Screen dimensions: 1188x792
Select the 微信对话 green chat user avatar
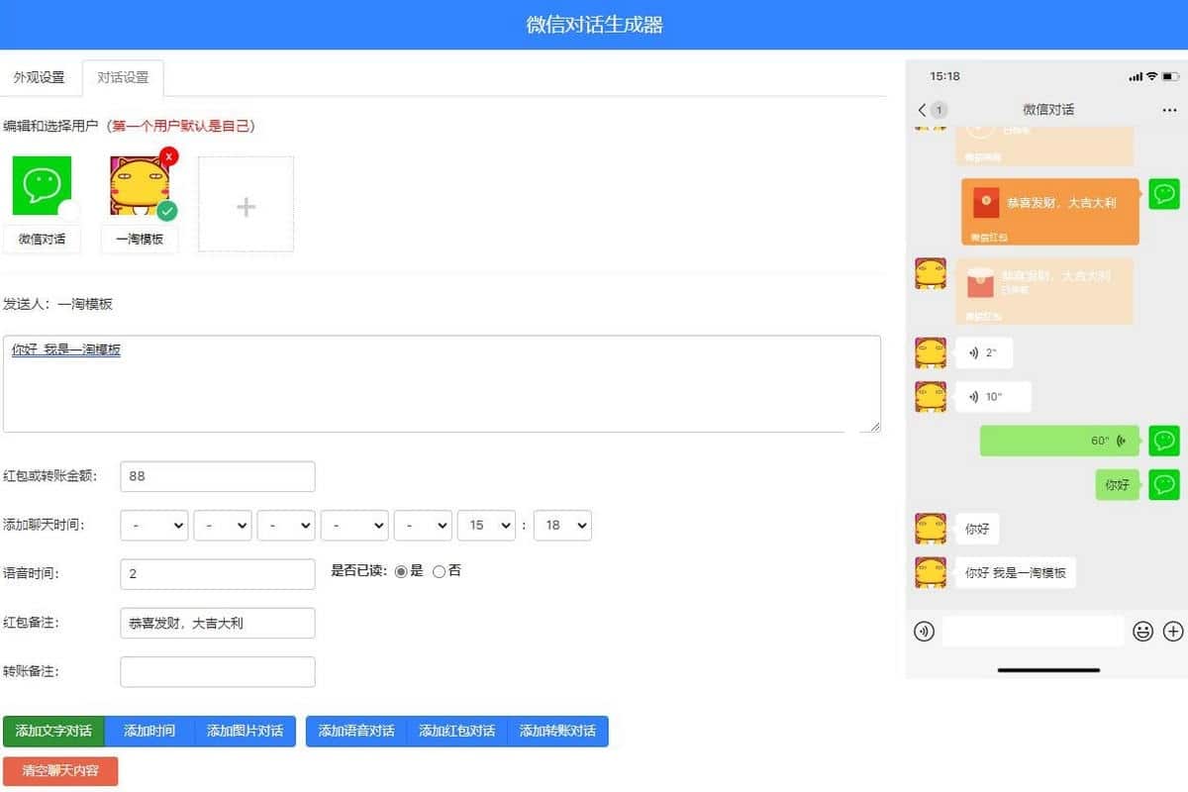click(x=42, y=185)
